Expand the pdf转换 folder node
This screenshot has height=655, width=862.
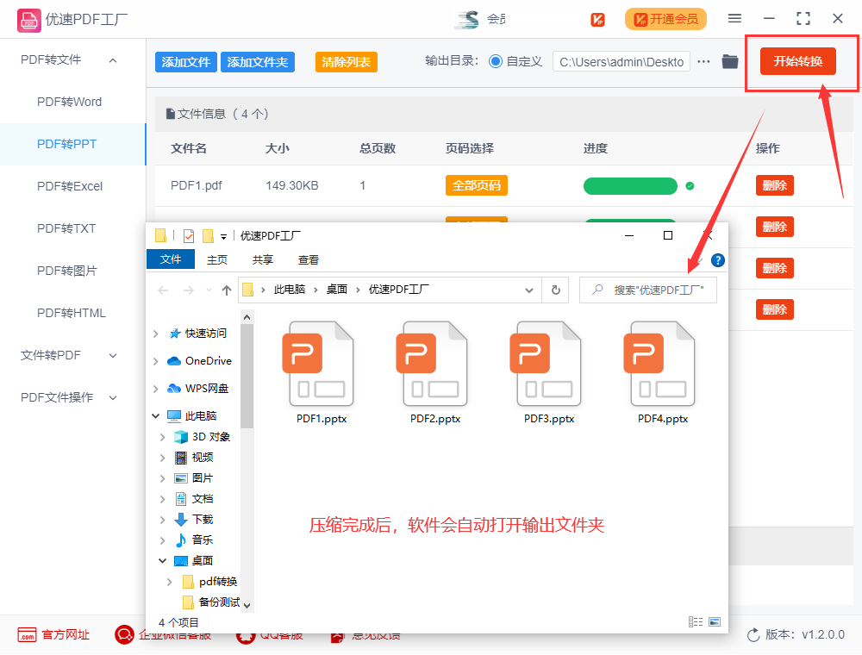pos(169,582)
